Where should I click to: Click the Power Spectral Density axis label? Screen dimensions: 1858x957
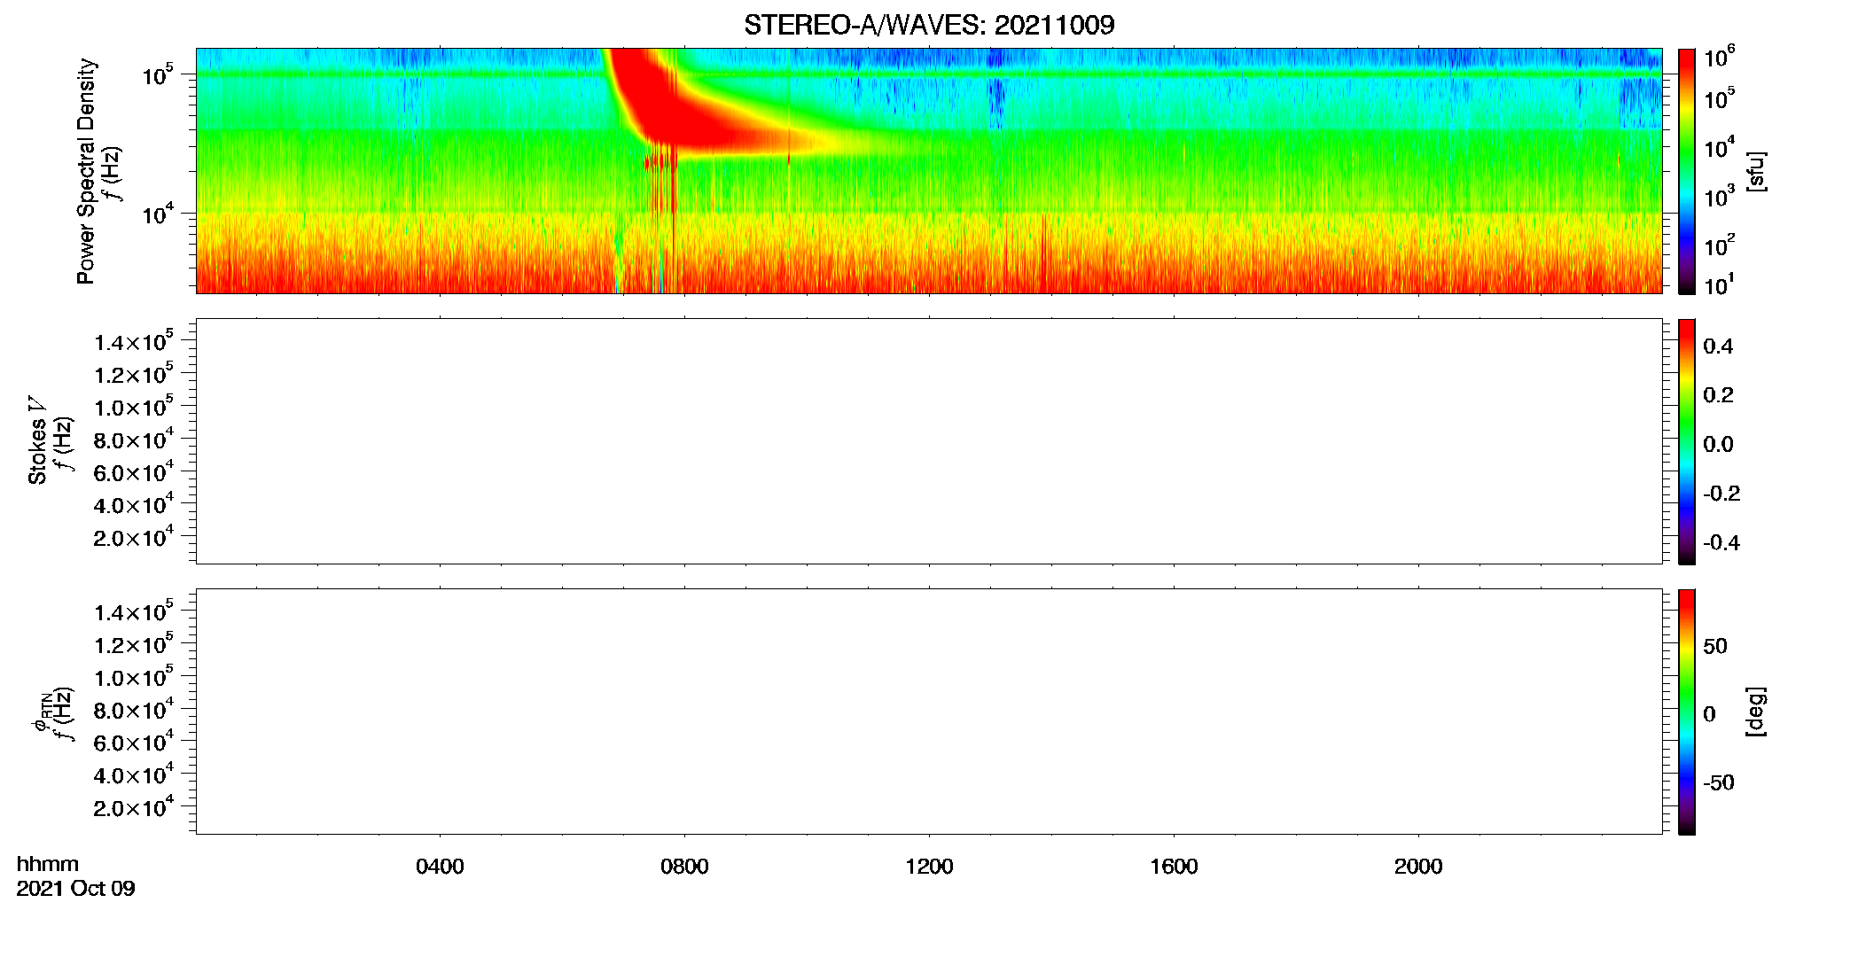[x=86, y=171]
